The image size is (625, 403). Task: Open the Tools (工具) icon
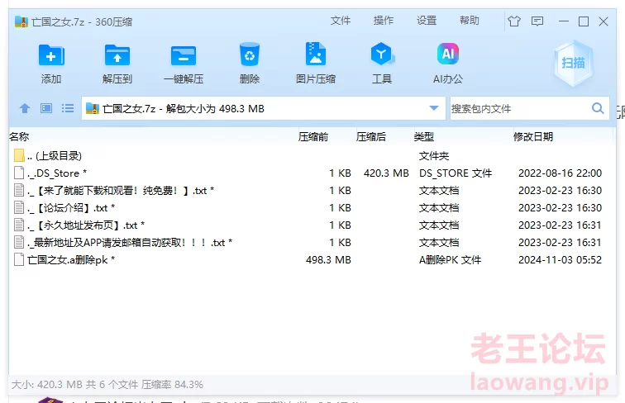(x=381, y=56)
